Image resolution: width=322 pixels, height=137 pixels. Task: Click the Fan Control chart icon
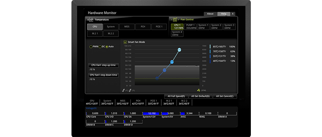click(x=175, y=20)
